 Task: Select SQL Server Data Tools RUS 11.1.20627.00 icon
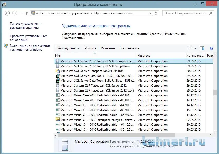pos(58,76)
